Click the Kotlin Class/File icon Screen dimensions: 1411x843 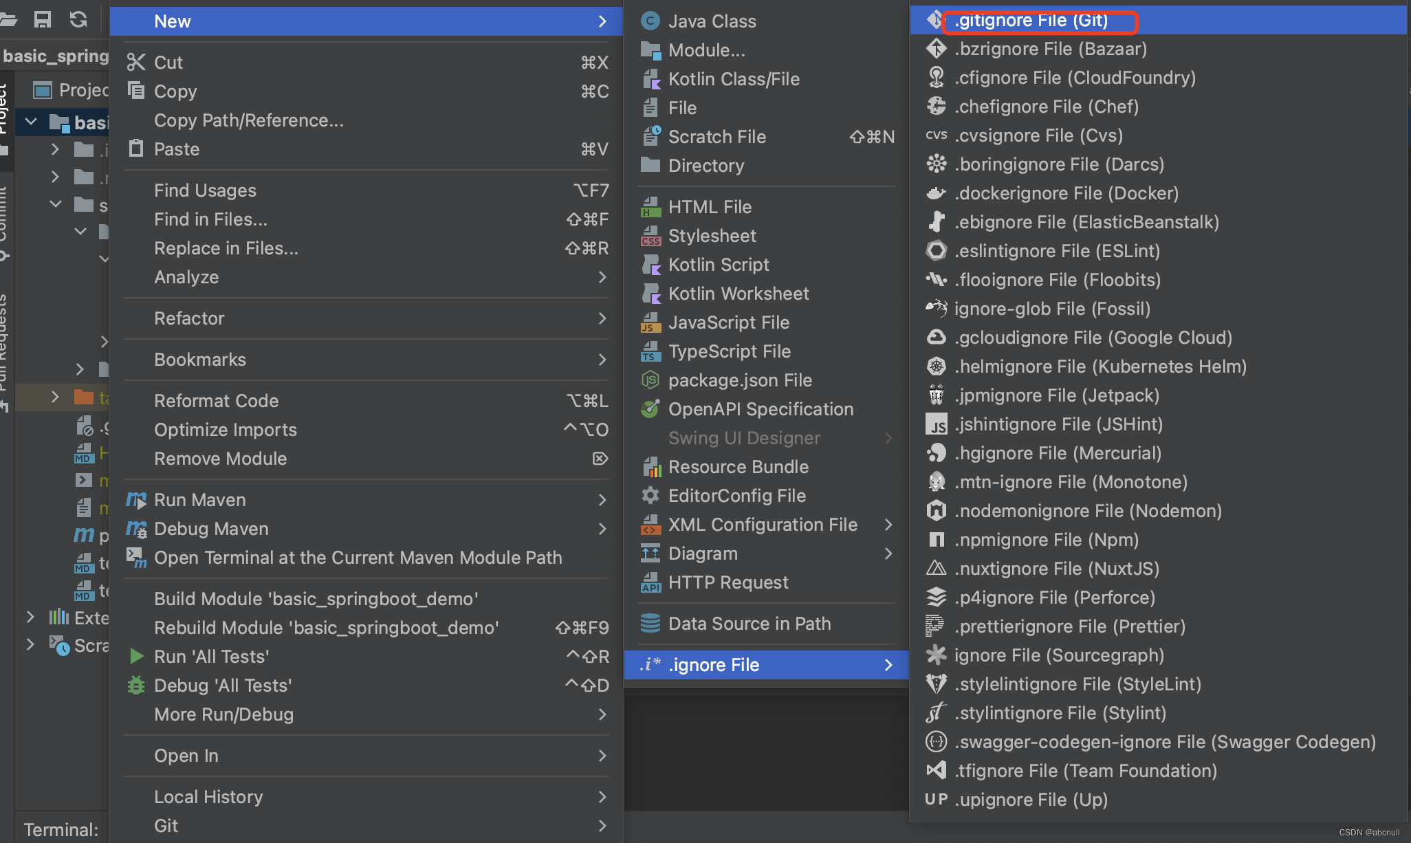coord(650,79)
